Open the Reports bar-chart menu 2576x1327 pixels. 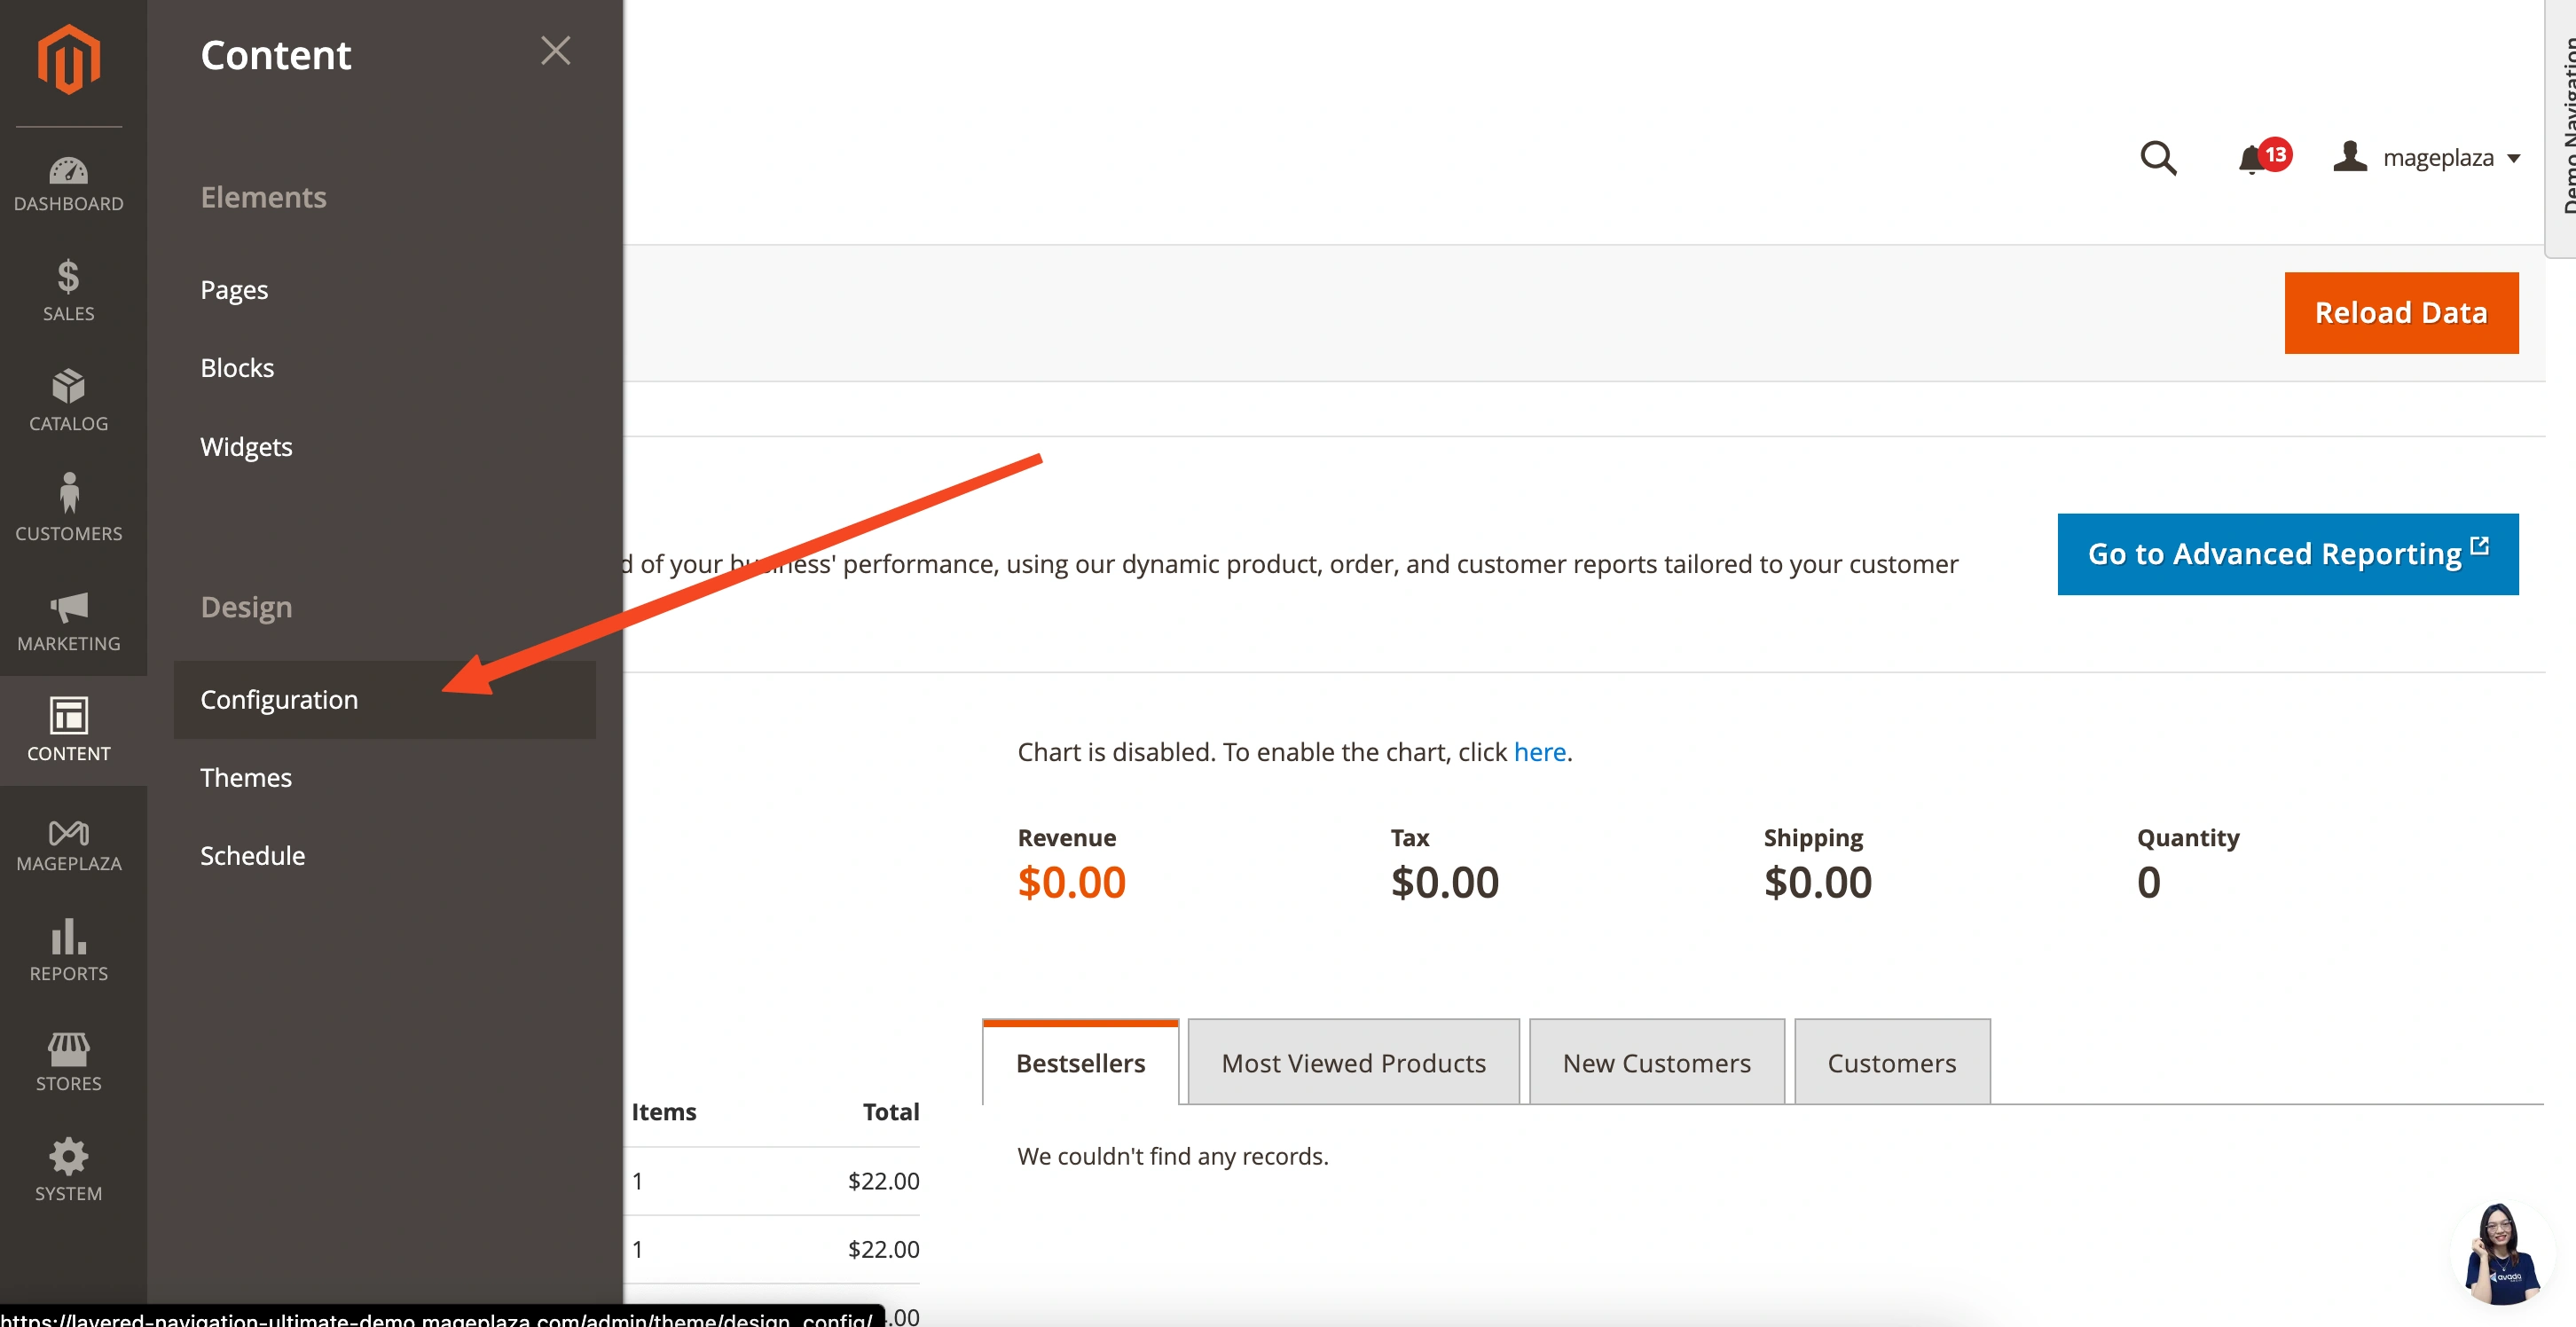68,950
